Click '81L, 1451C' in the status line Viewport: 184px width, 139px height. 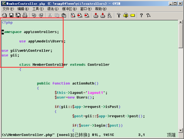tap(103, 135)
